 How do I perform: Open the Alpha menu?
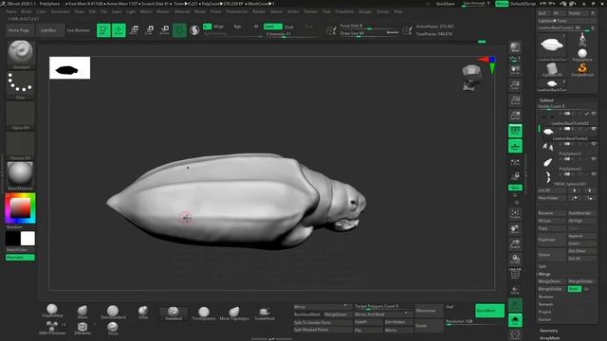10,11
